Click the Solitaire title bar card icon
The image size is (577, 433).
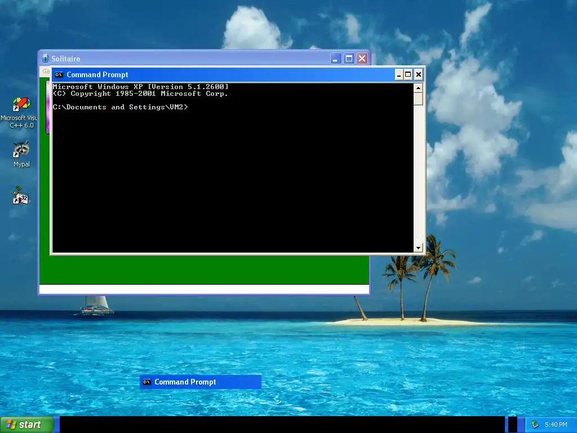click(x=45, y=58)
